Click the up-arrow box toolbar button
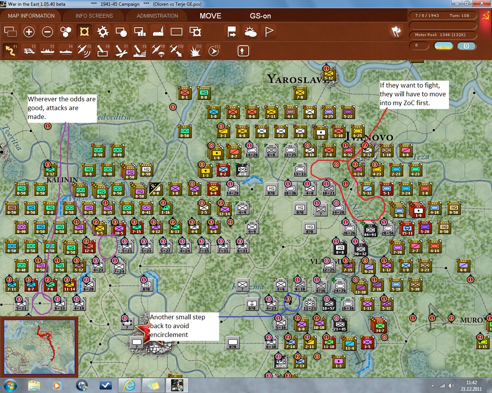 [243, 51]
